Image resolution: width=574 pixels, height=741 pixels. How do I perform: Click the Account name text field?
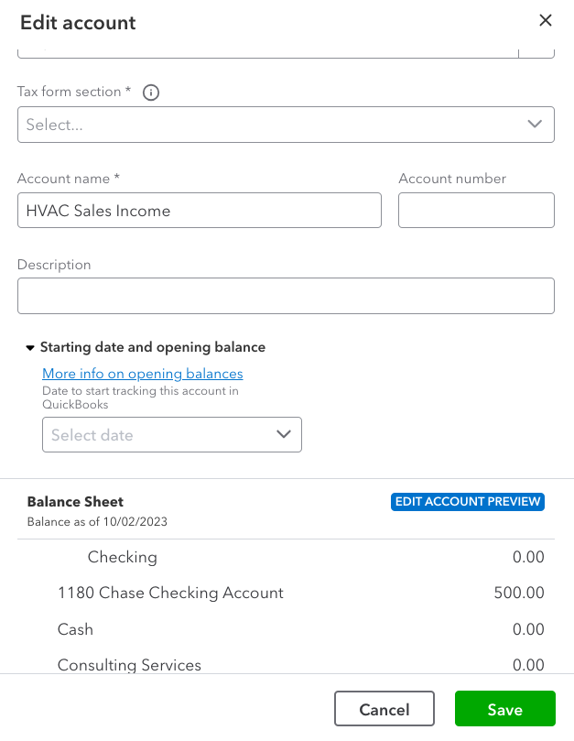(x=200, y=211)
